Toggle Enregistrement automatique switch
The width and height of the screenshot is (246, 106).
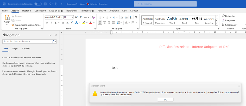[38, 4]
